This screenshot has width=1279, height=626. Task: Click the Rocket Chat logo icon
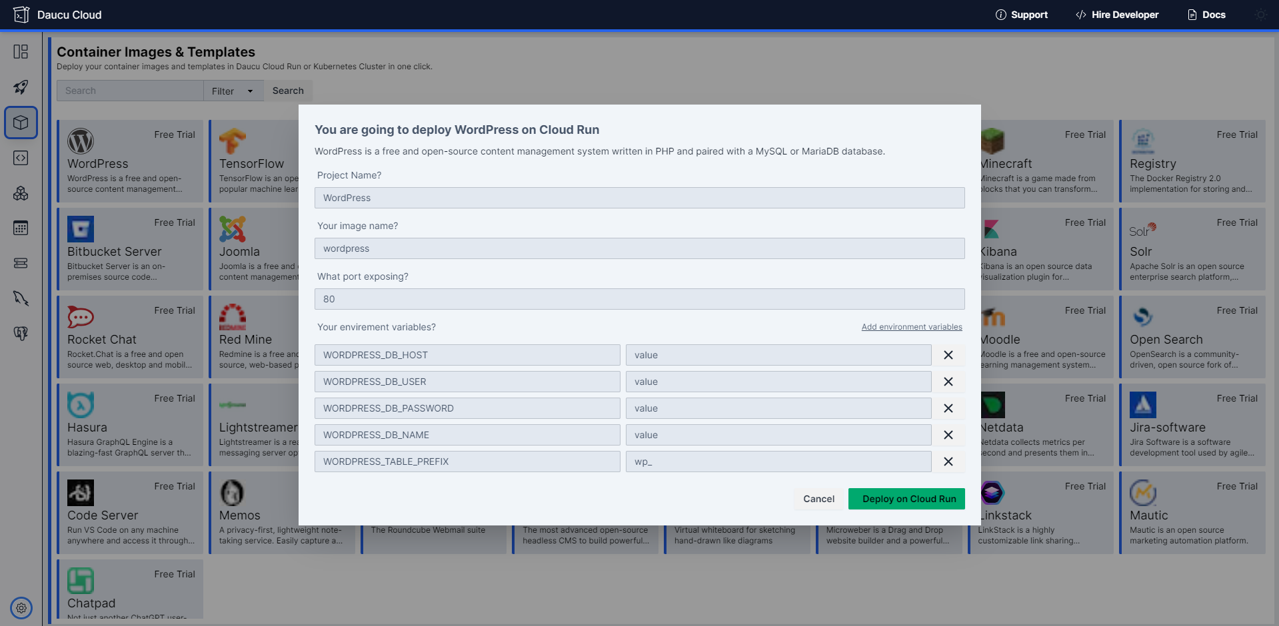pos(81,317)
